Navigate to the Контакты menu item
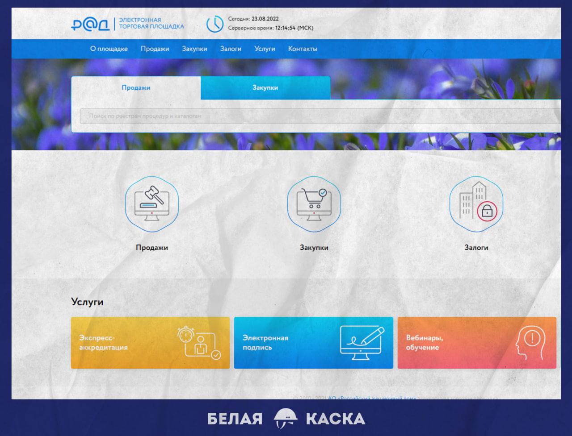This screenshot has width=572, height=436. coord(303,49)
